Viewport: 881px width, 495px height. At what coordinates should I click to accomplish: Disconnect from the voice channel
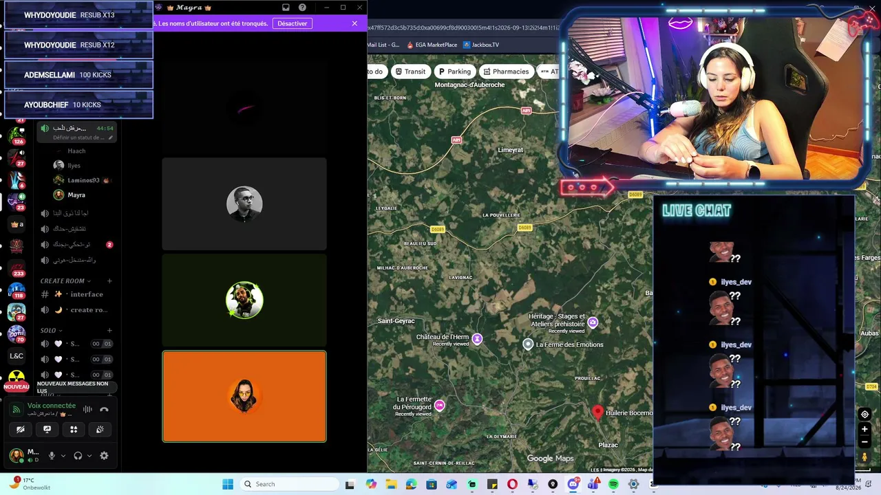click(104, 409)
